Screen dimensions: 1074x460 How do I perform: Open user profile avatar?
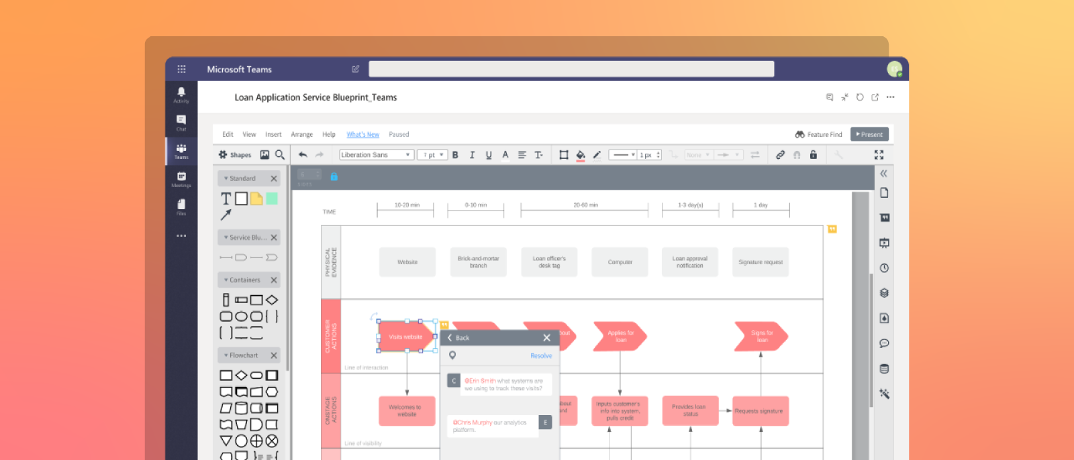(x=894, y=69)
